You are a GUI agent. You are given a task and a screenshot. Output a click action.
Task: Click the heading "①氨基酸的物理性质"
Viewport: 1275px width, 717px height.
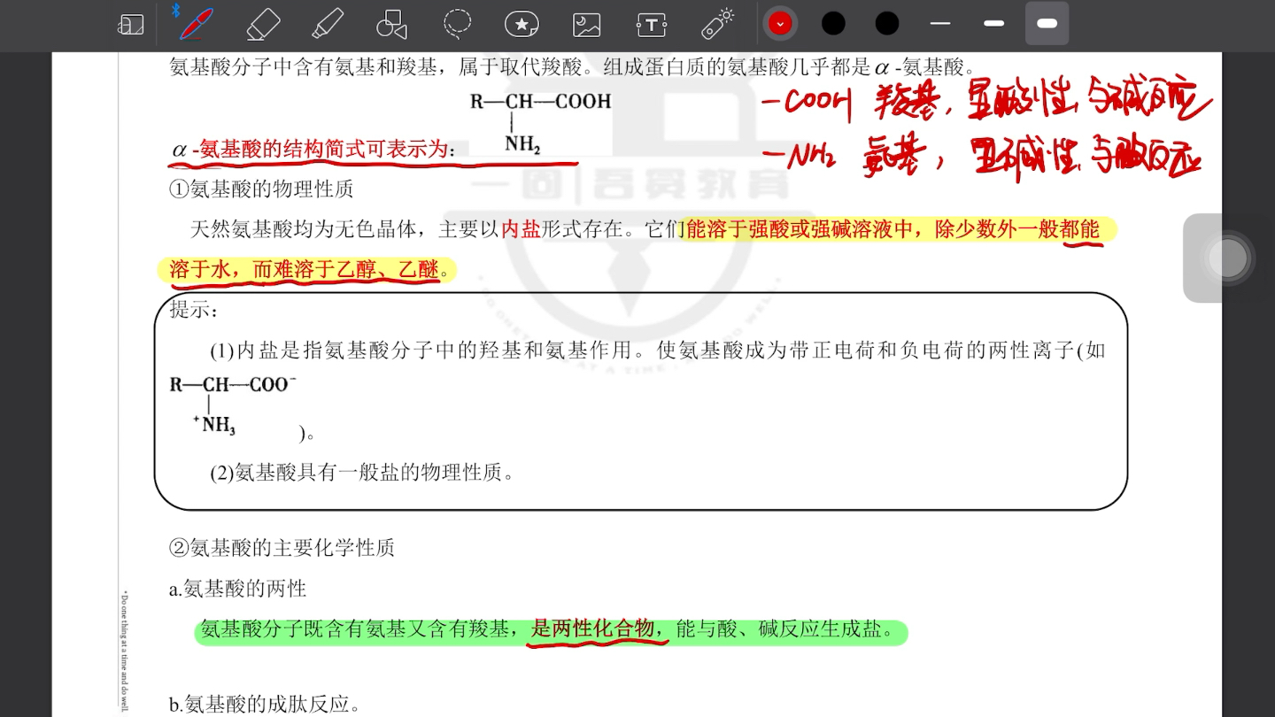261,189
